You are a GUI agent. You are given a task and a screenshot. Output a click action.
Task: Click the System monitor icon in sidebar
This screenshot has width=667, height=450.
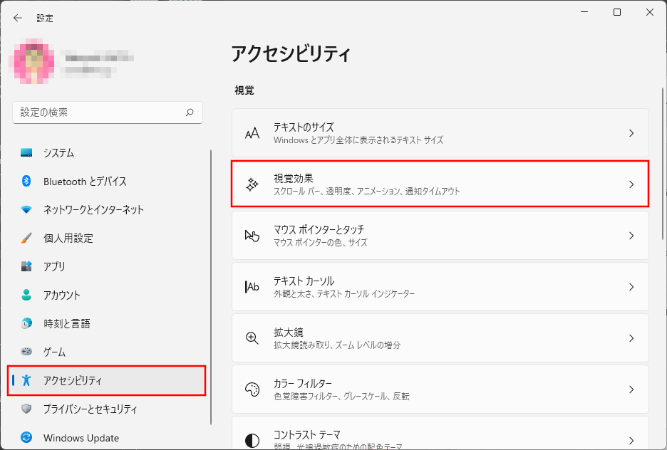26,153
